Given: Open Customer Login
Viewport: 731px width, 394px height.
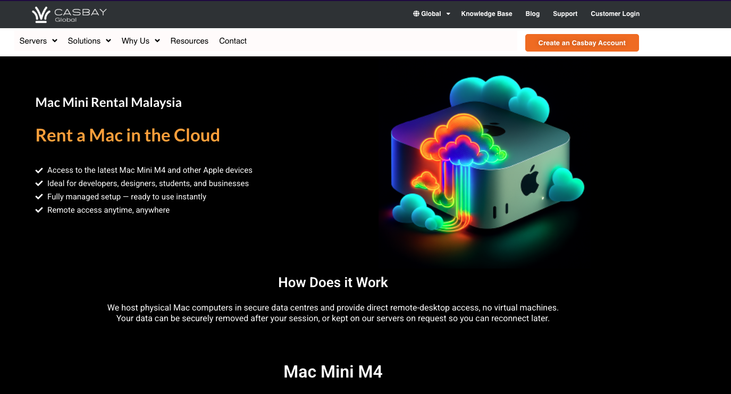Looking at the screenshot, I should click(615, 14).
